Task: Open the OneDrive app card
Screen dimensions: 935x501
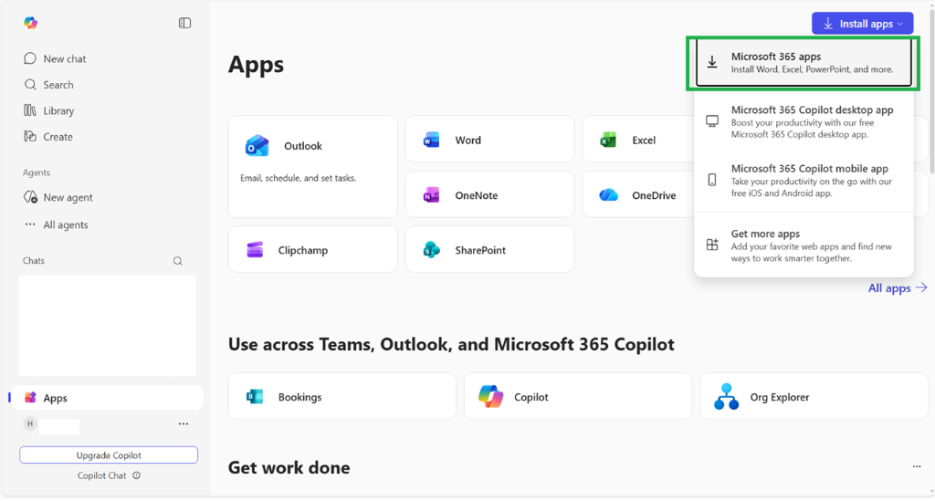Action: pos(638,194)
